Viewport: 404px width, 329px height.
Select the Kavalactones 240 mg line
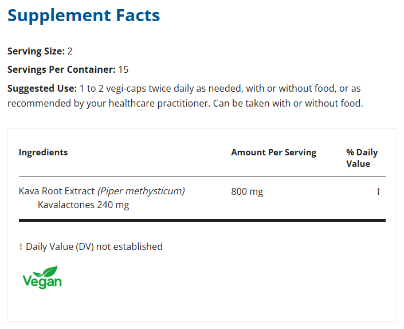(84, 205)
